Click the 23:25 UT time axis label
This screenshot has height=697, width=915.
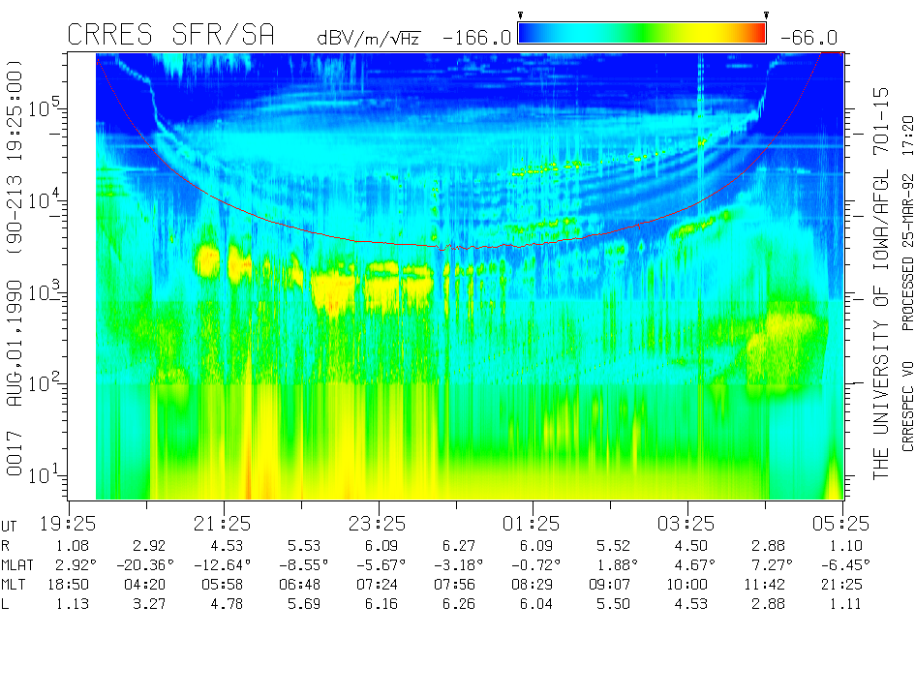pyautogui.click(x=378, y=523)
